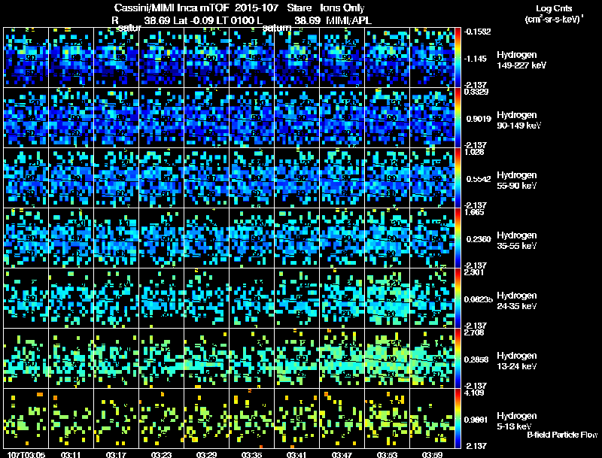Click the 'B-field Particle Flow' caption
This screenshot has height=458, width=602.
point(562,435)
